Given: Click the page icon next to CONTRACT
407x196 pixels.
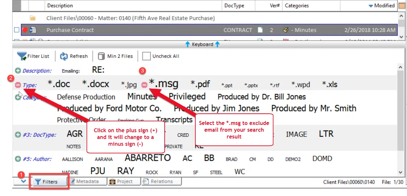Looking at the screenshot, I should (x=260, y=30).
